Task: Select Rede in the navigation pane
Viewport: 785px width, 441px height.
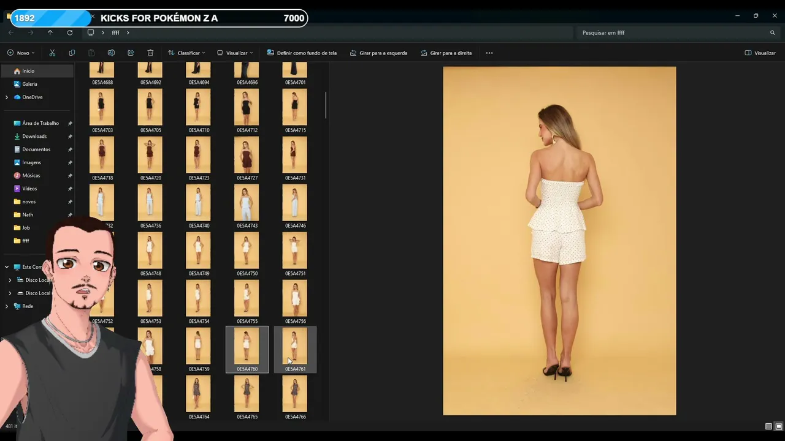Action: pos(28,306)
